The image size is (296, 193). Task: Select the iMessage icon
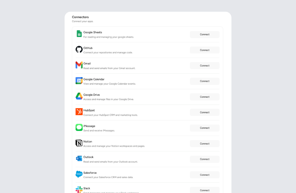[x=79, y=128]
